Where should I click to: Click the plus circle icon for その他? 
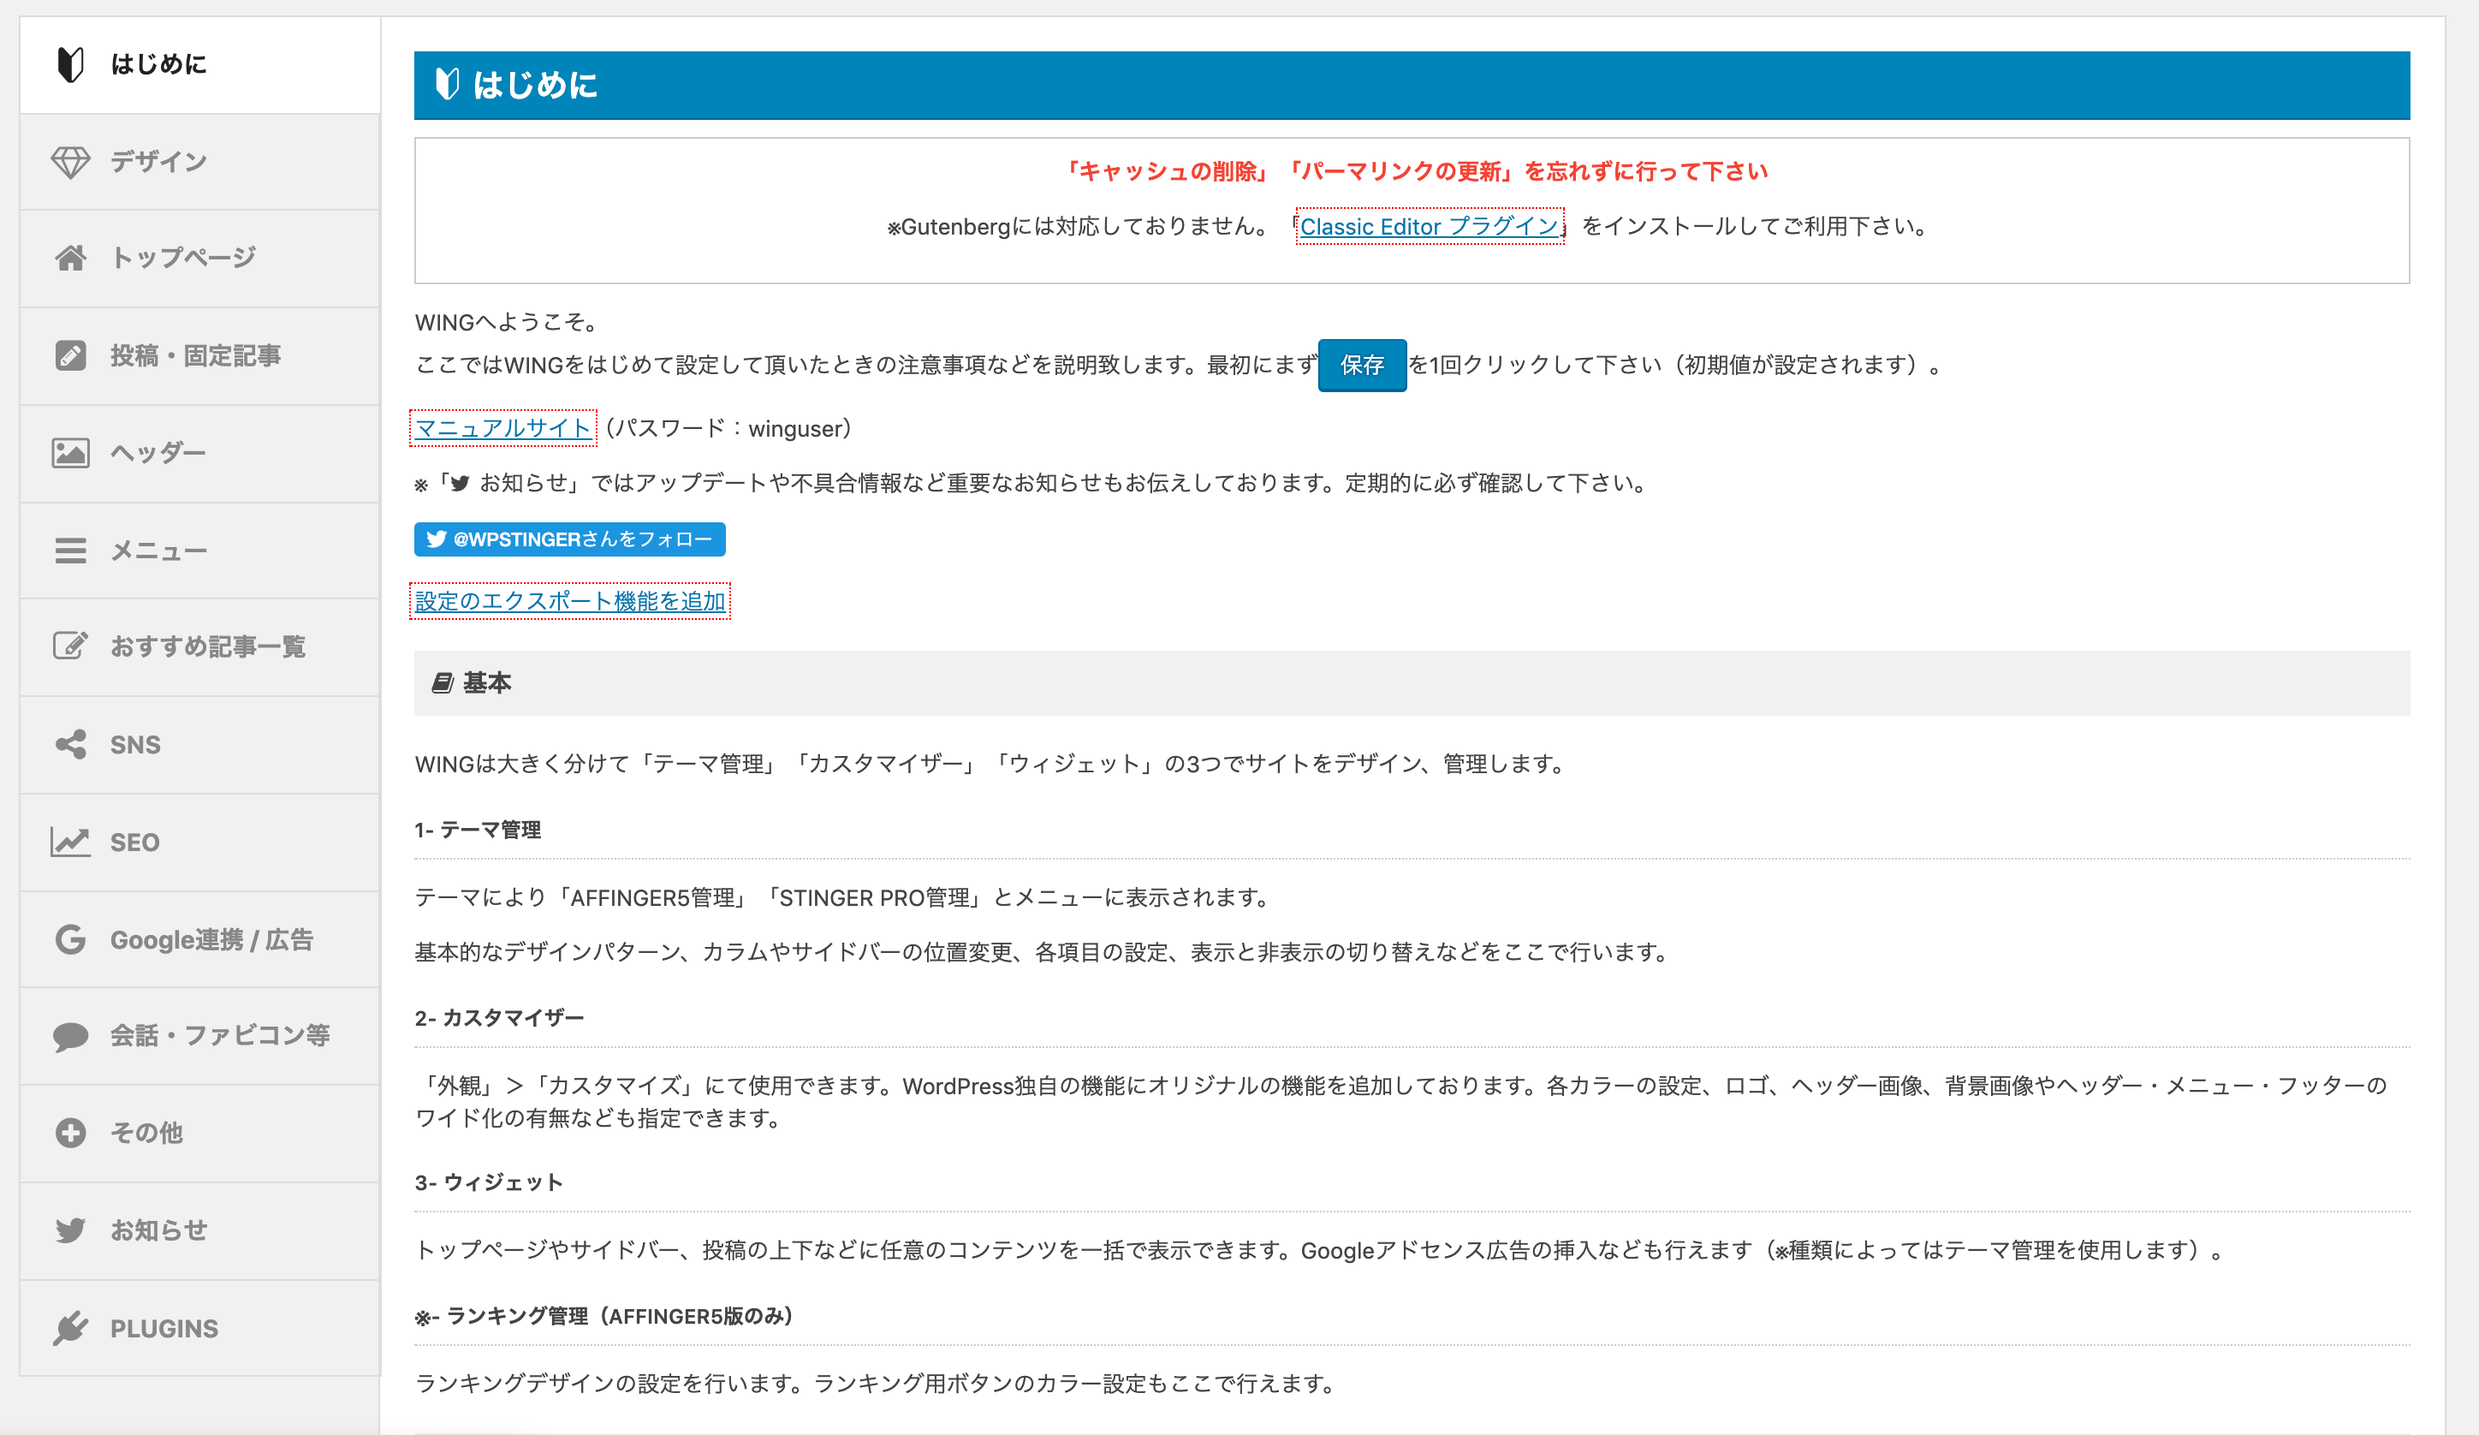70,1133
